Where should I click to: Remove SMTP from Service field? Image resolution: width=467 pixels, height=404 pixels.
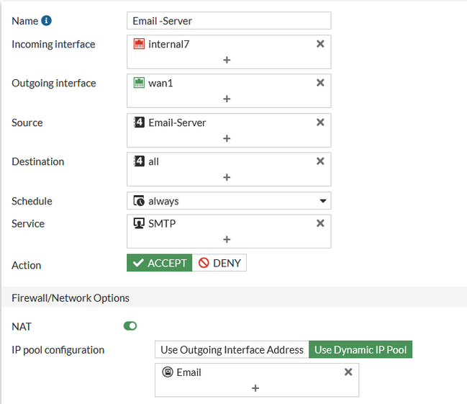320,223
